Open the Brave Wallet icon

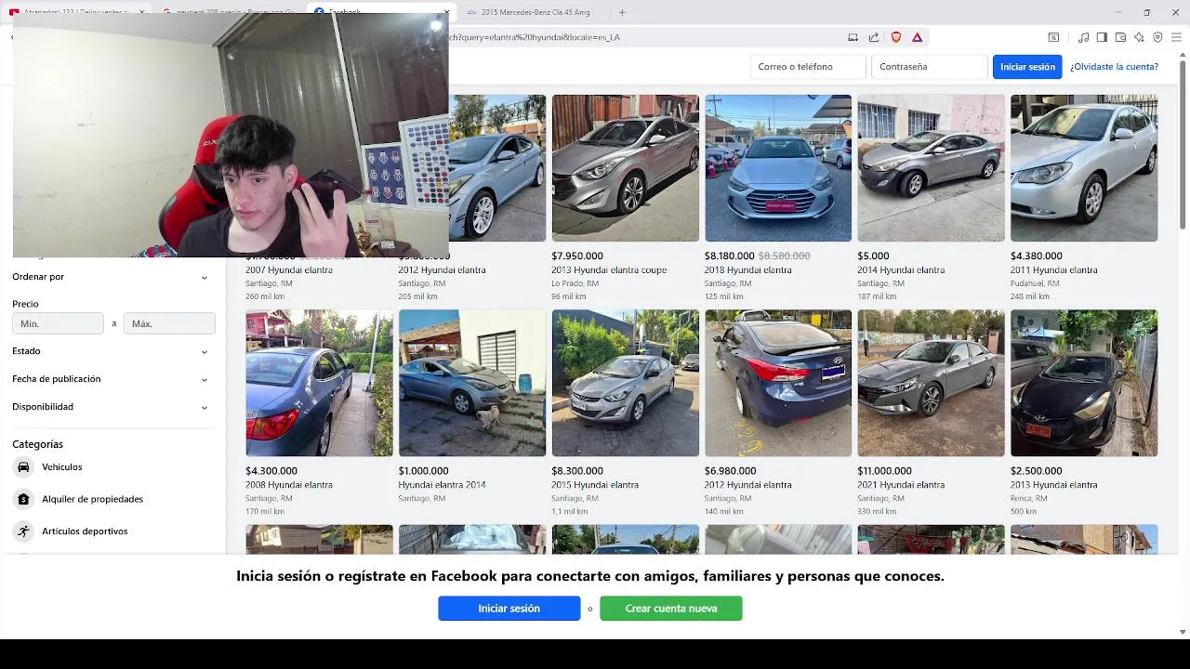pos(1120,37)
